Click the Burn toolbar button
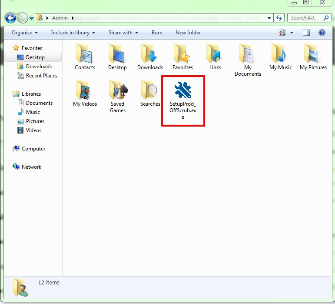The width and height of the screenshot is (335, 304). click(157, 33)
